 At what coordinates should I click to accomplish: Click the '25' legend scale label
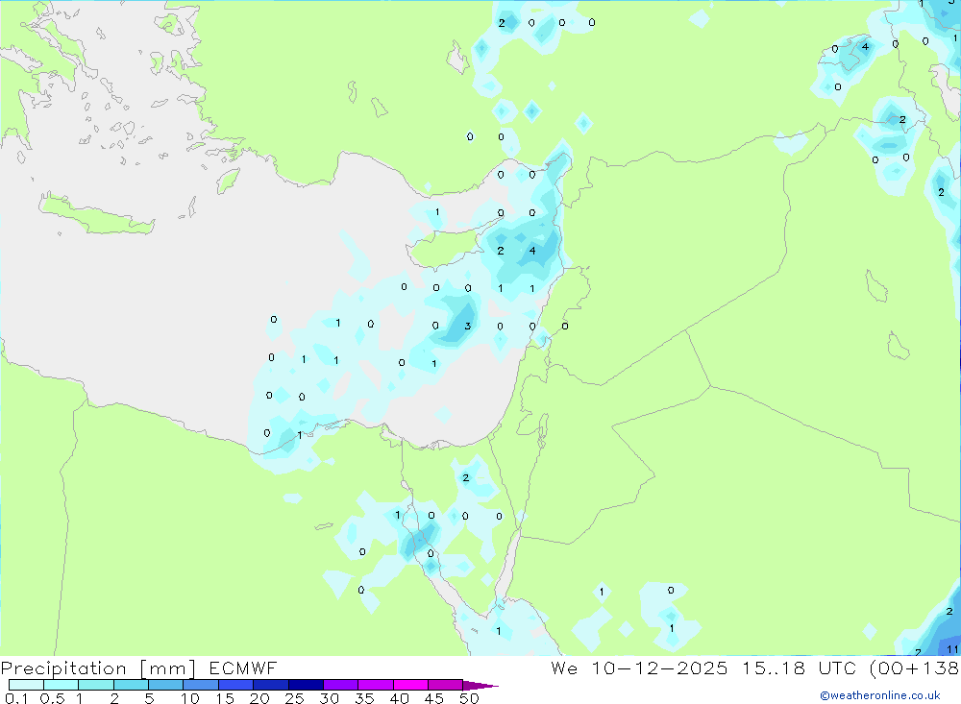pyautogui.click(x=295, y=698)
